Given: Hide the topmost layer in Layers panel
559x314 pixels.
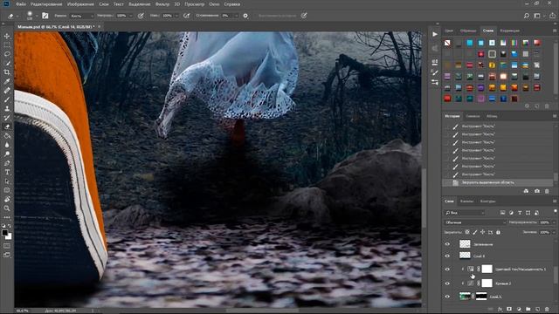Looking at the screenshot, I should (x=447, y=244).
